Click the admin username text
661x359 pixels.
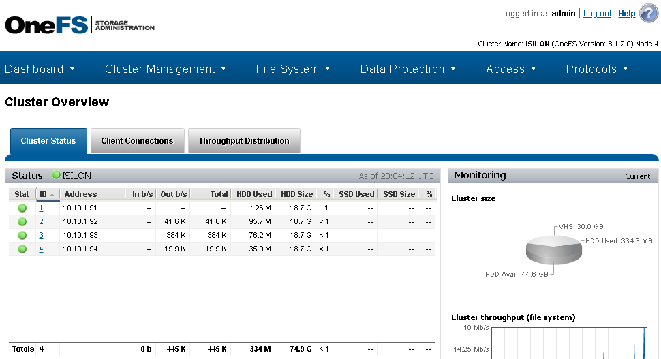pyautogui.click(x=564, y=14)
